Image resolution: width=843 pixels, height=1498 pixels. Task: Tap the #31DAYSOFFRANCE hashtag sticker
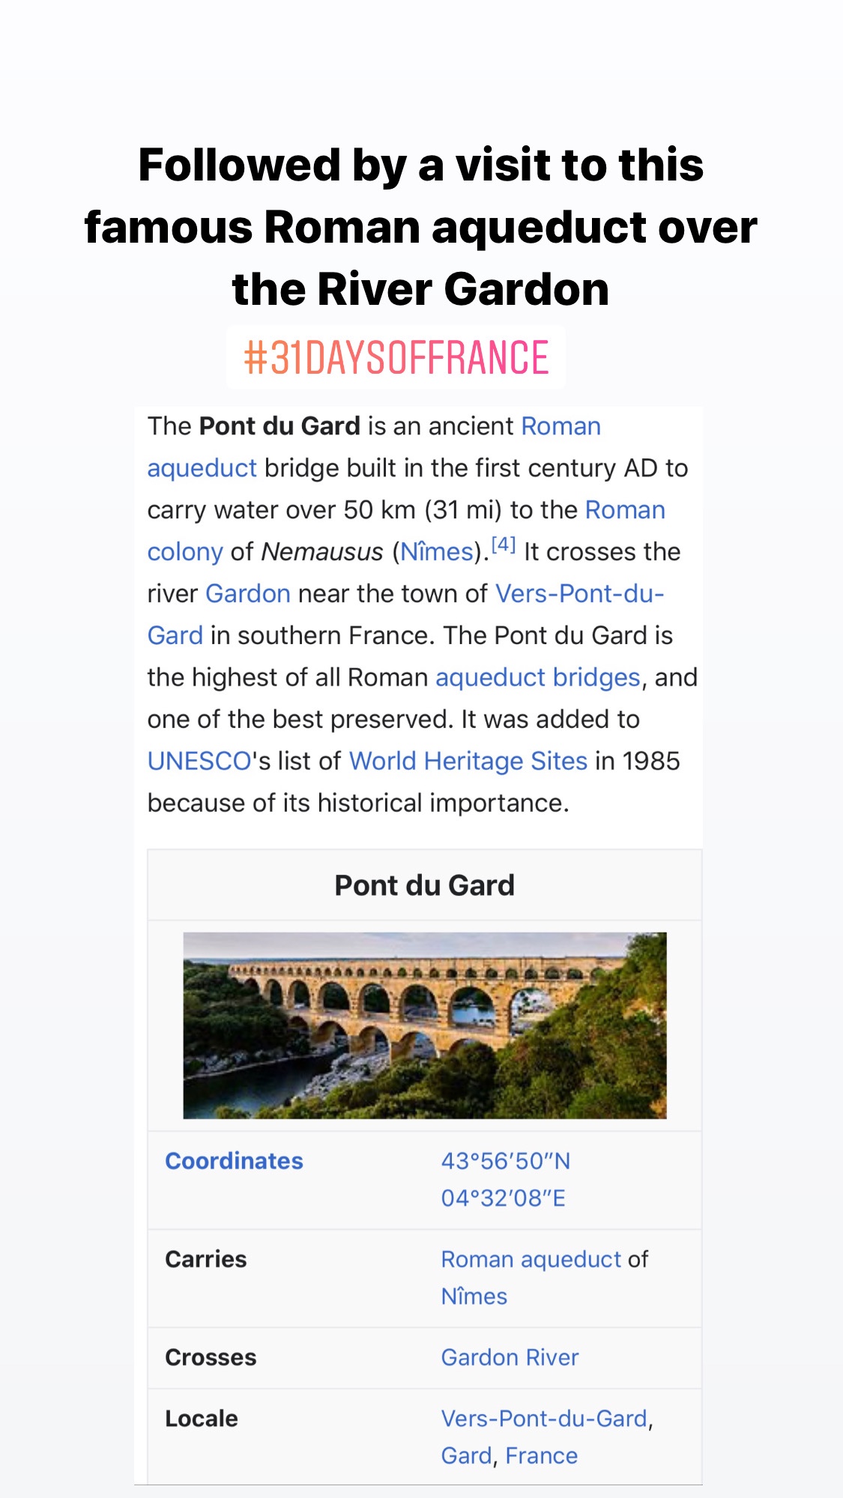pos(396,357)
